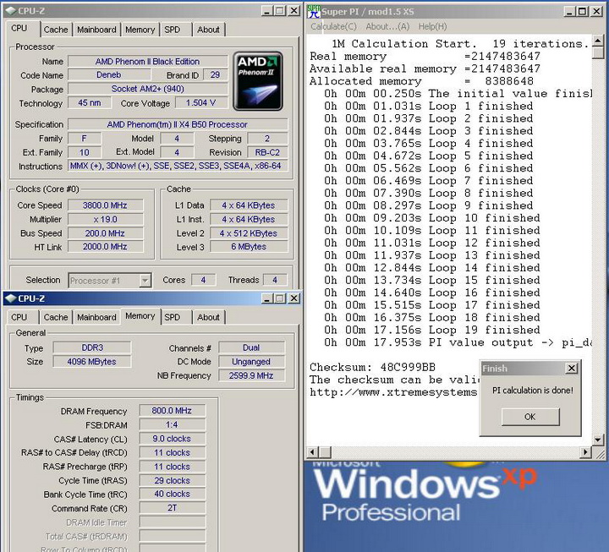
Task: Open the Cache tab in top CPU-Z window
Action: tap(56, 30)
